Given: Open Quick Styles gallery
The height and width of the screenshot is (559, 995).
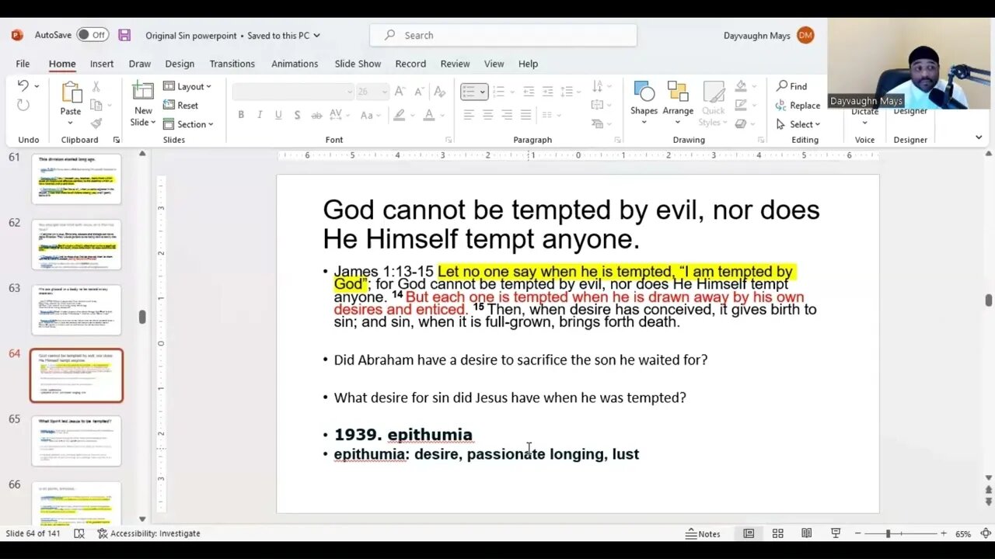Looking at the screenshot, I should point(713,102).
